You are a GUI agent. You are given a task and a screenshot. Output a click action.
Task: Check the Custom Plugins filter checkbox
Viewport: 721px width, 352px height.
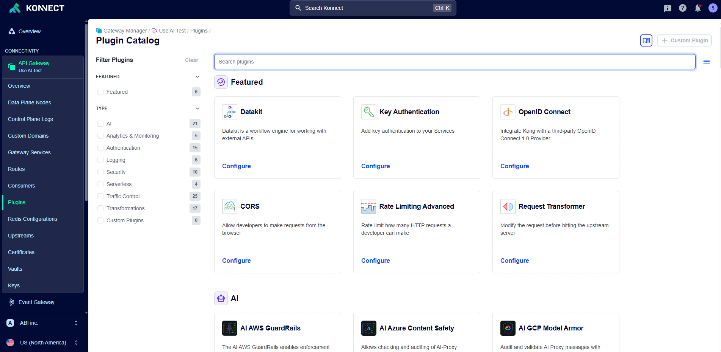[x=100, y=220]
